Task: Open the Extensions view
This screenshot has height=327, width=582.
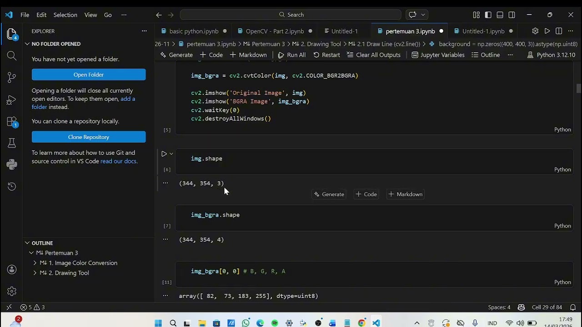Action: pos(12,121)
